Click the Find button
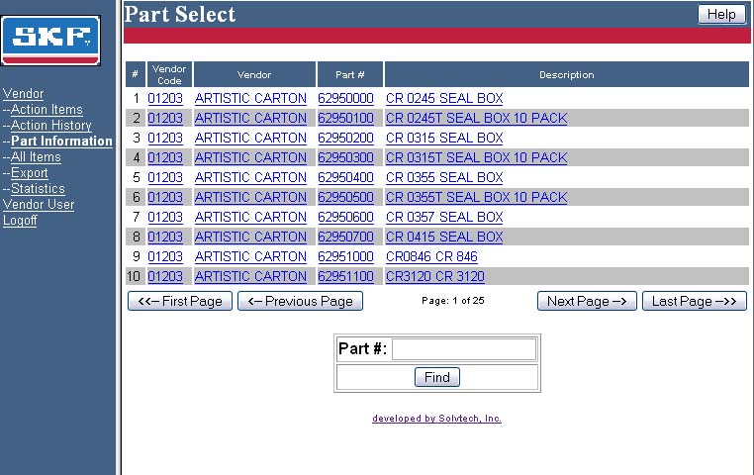Viewport: 754px width, 475px height. click(437, 377)
